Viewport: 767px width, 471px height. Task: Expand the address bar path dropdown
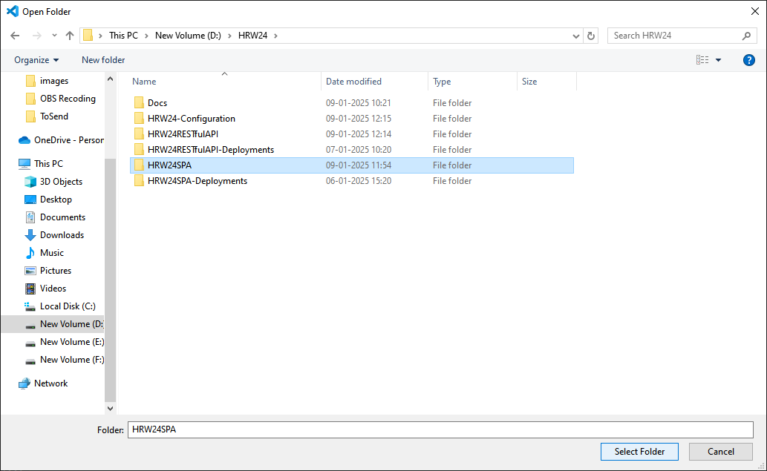(x=576, y=36)
